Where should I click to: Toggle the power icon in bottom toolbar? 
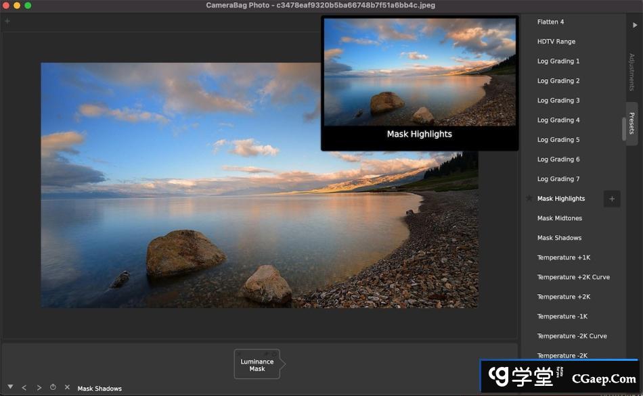point(53,388)
